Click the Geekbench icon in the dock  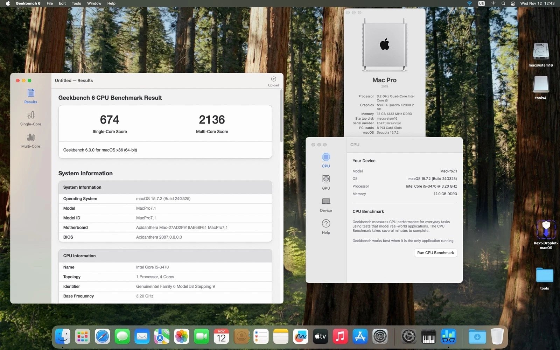click(448, 337)
